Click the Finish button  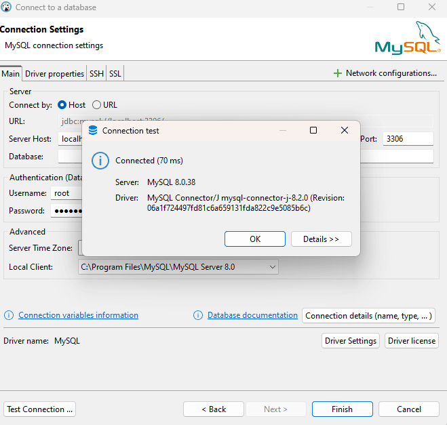[x=343, y=409]
